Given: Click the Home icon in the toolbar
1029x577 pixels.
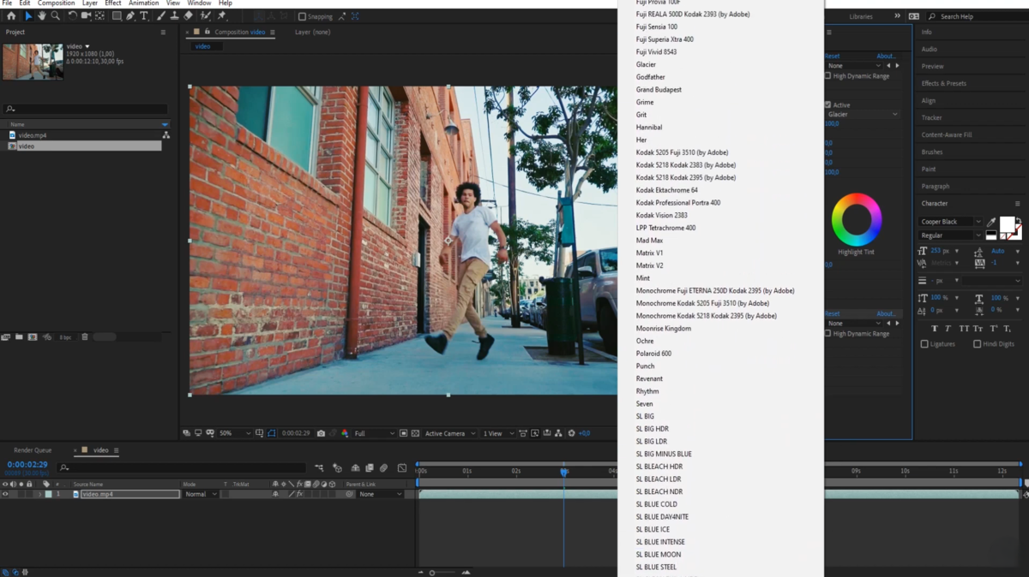Looking at the screenshot, I should [11, 15].
